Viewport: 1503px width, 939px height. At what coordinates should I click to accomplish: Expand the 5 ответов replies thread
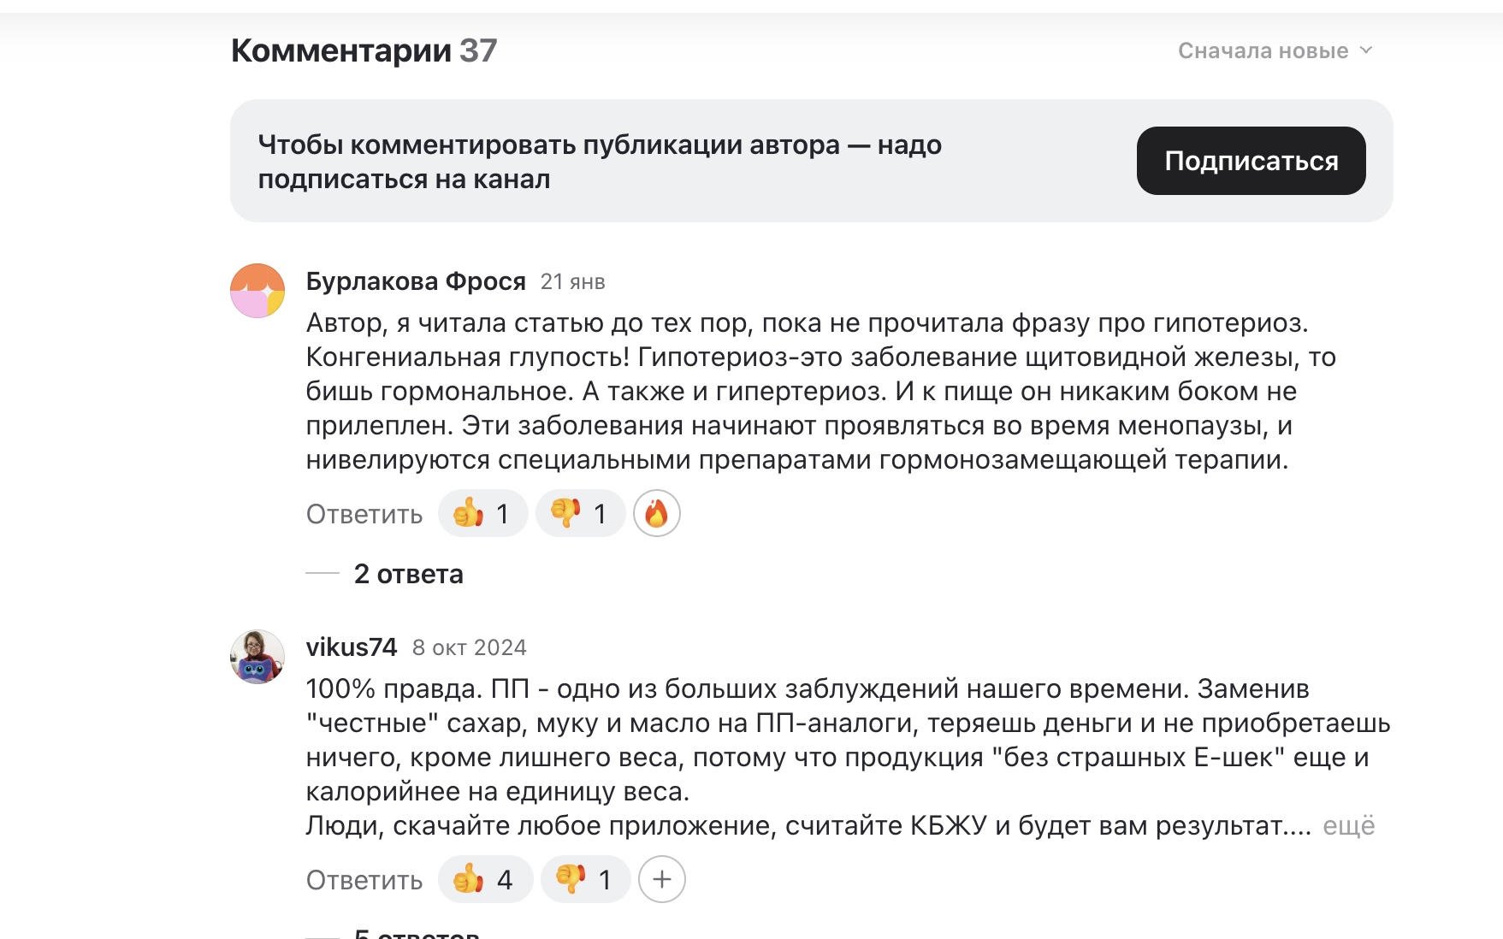[416, 933]
